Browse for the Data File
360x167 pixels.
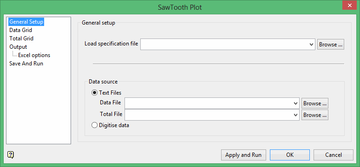click(315, 103)
